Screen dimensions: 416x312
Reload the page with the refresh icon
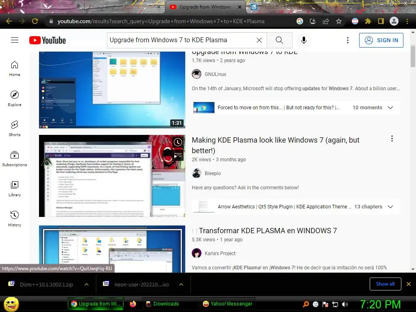pyautogui.click(x=35, y=21)
